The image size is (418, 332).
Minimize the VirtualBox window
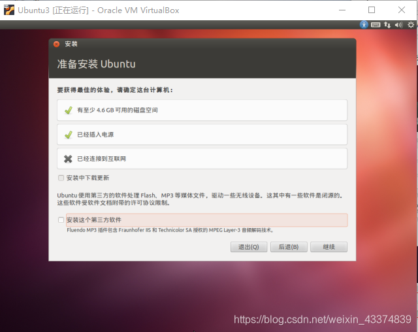coord(342,10)
